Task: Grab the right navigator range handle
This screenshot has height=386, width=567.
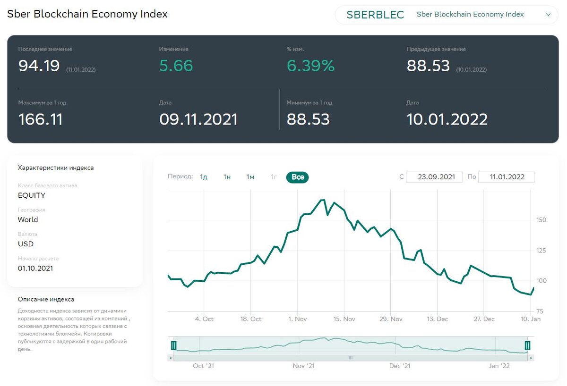Action: (x=528, y=345)
